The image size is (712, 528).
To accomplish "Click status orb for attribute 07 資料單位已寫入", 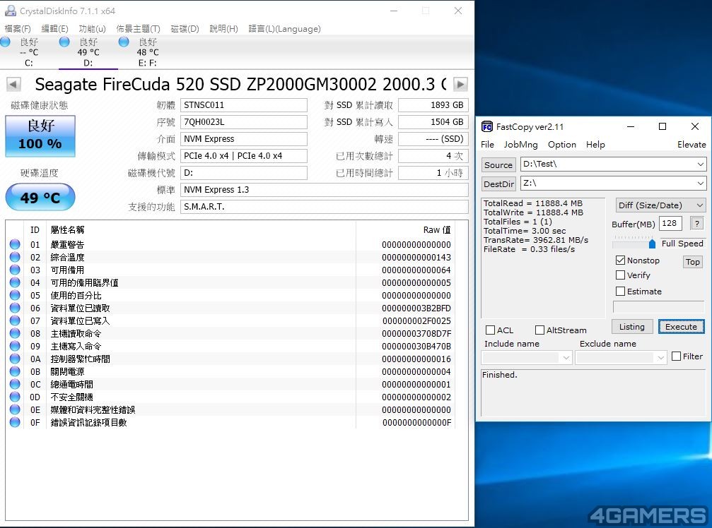I will 15,320.
